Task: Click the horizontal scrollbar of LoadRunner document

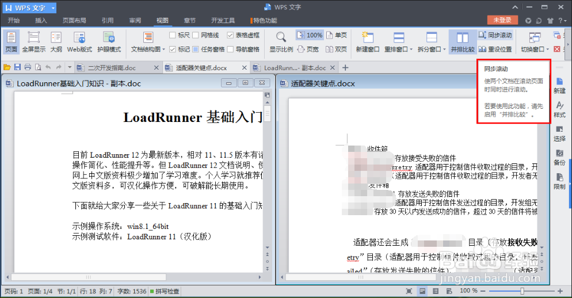Action: (x=89, y=277)
